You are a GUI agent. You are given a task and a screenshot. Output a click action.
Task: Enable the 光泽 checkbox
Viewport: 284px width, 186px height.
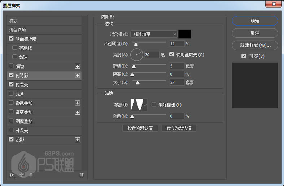pos(11,94)
